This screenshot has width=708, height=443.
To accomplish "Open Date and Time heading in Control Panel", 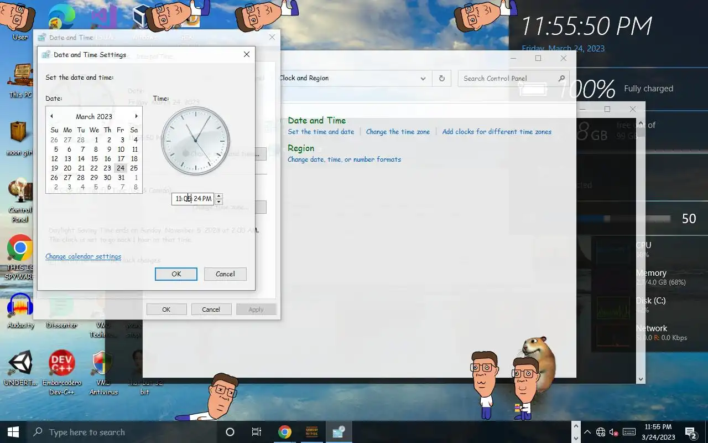I will coord(316,120).
